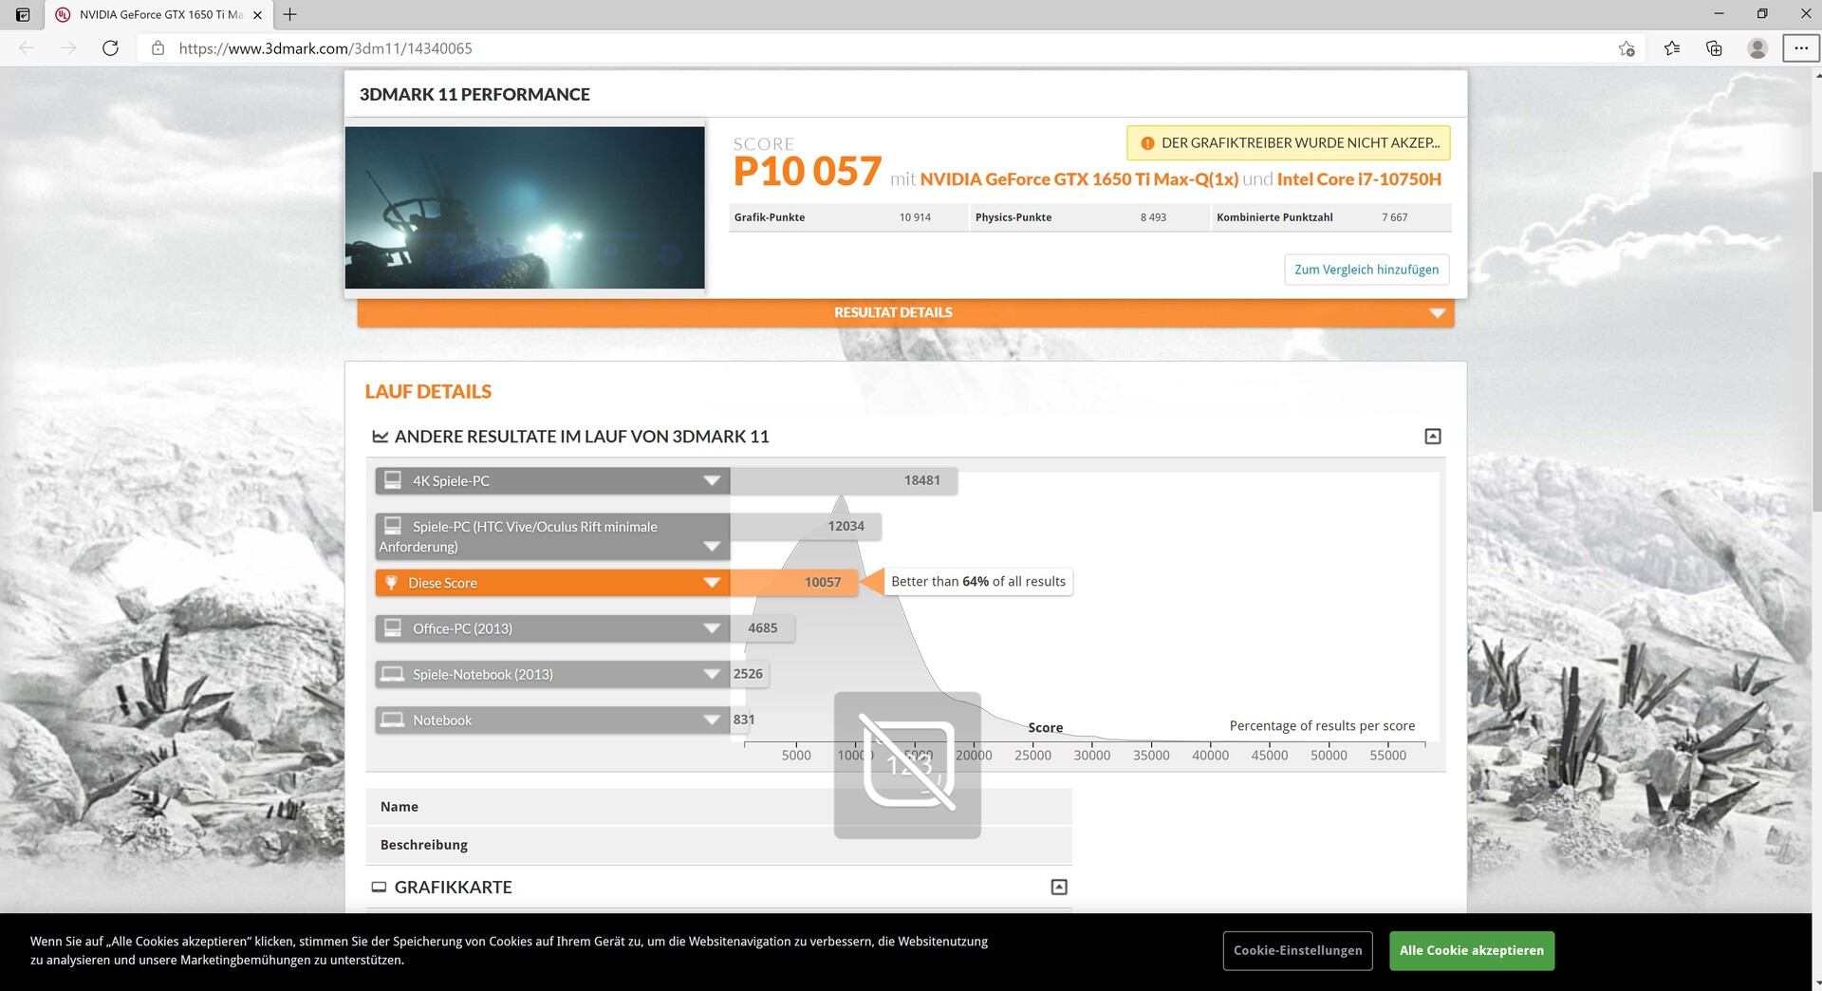Viewport: 1822px width, 991px height.
Task: Add this page to favorites
Action: click(x=1627, y=48)
